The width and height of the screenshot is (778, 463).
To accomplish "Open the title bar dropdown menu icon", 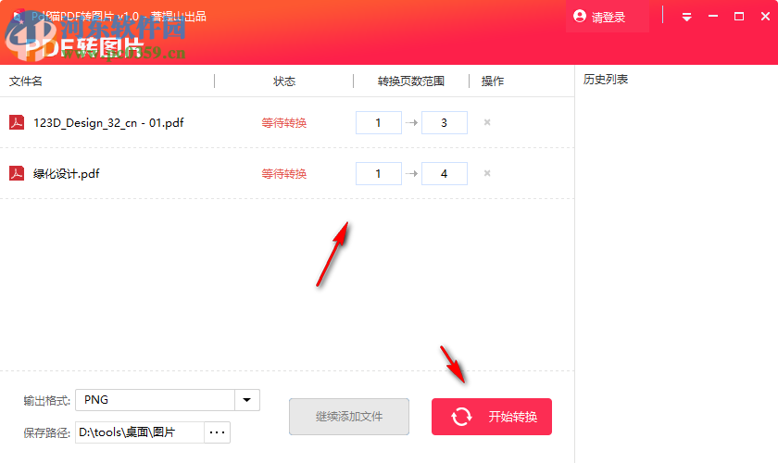I will [x=686, y=18].
